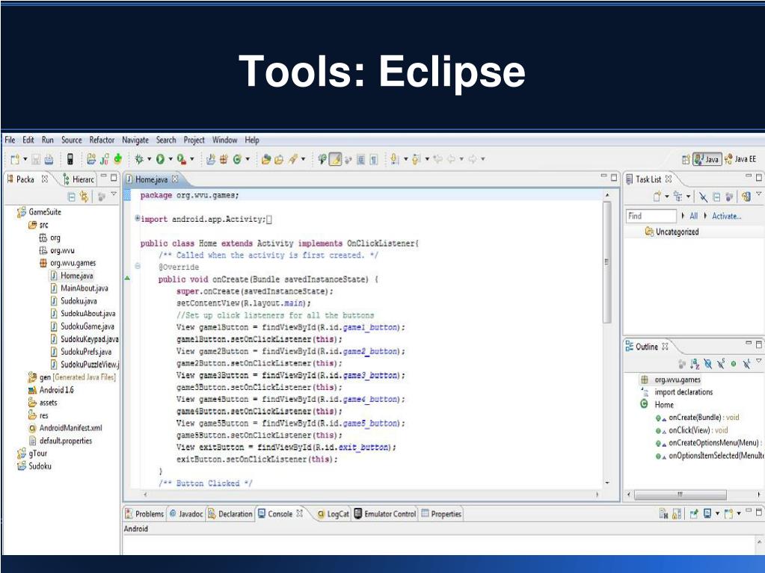Launch the Debug bug icon
Viewport: 765px width, 573px height.
tap(139, 159)
